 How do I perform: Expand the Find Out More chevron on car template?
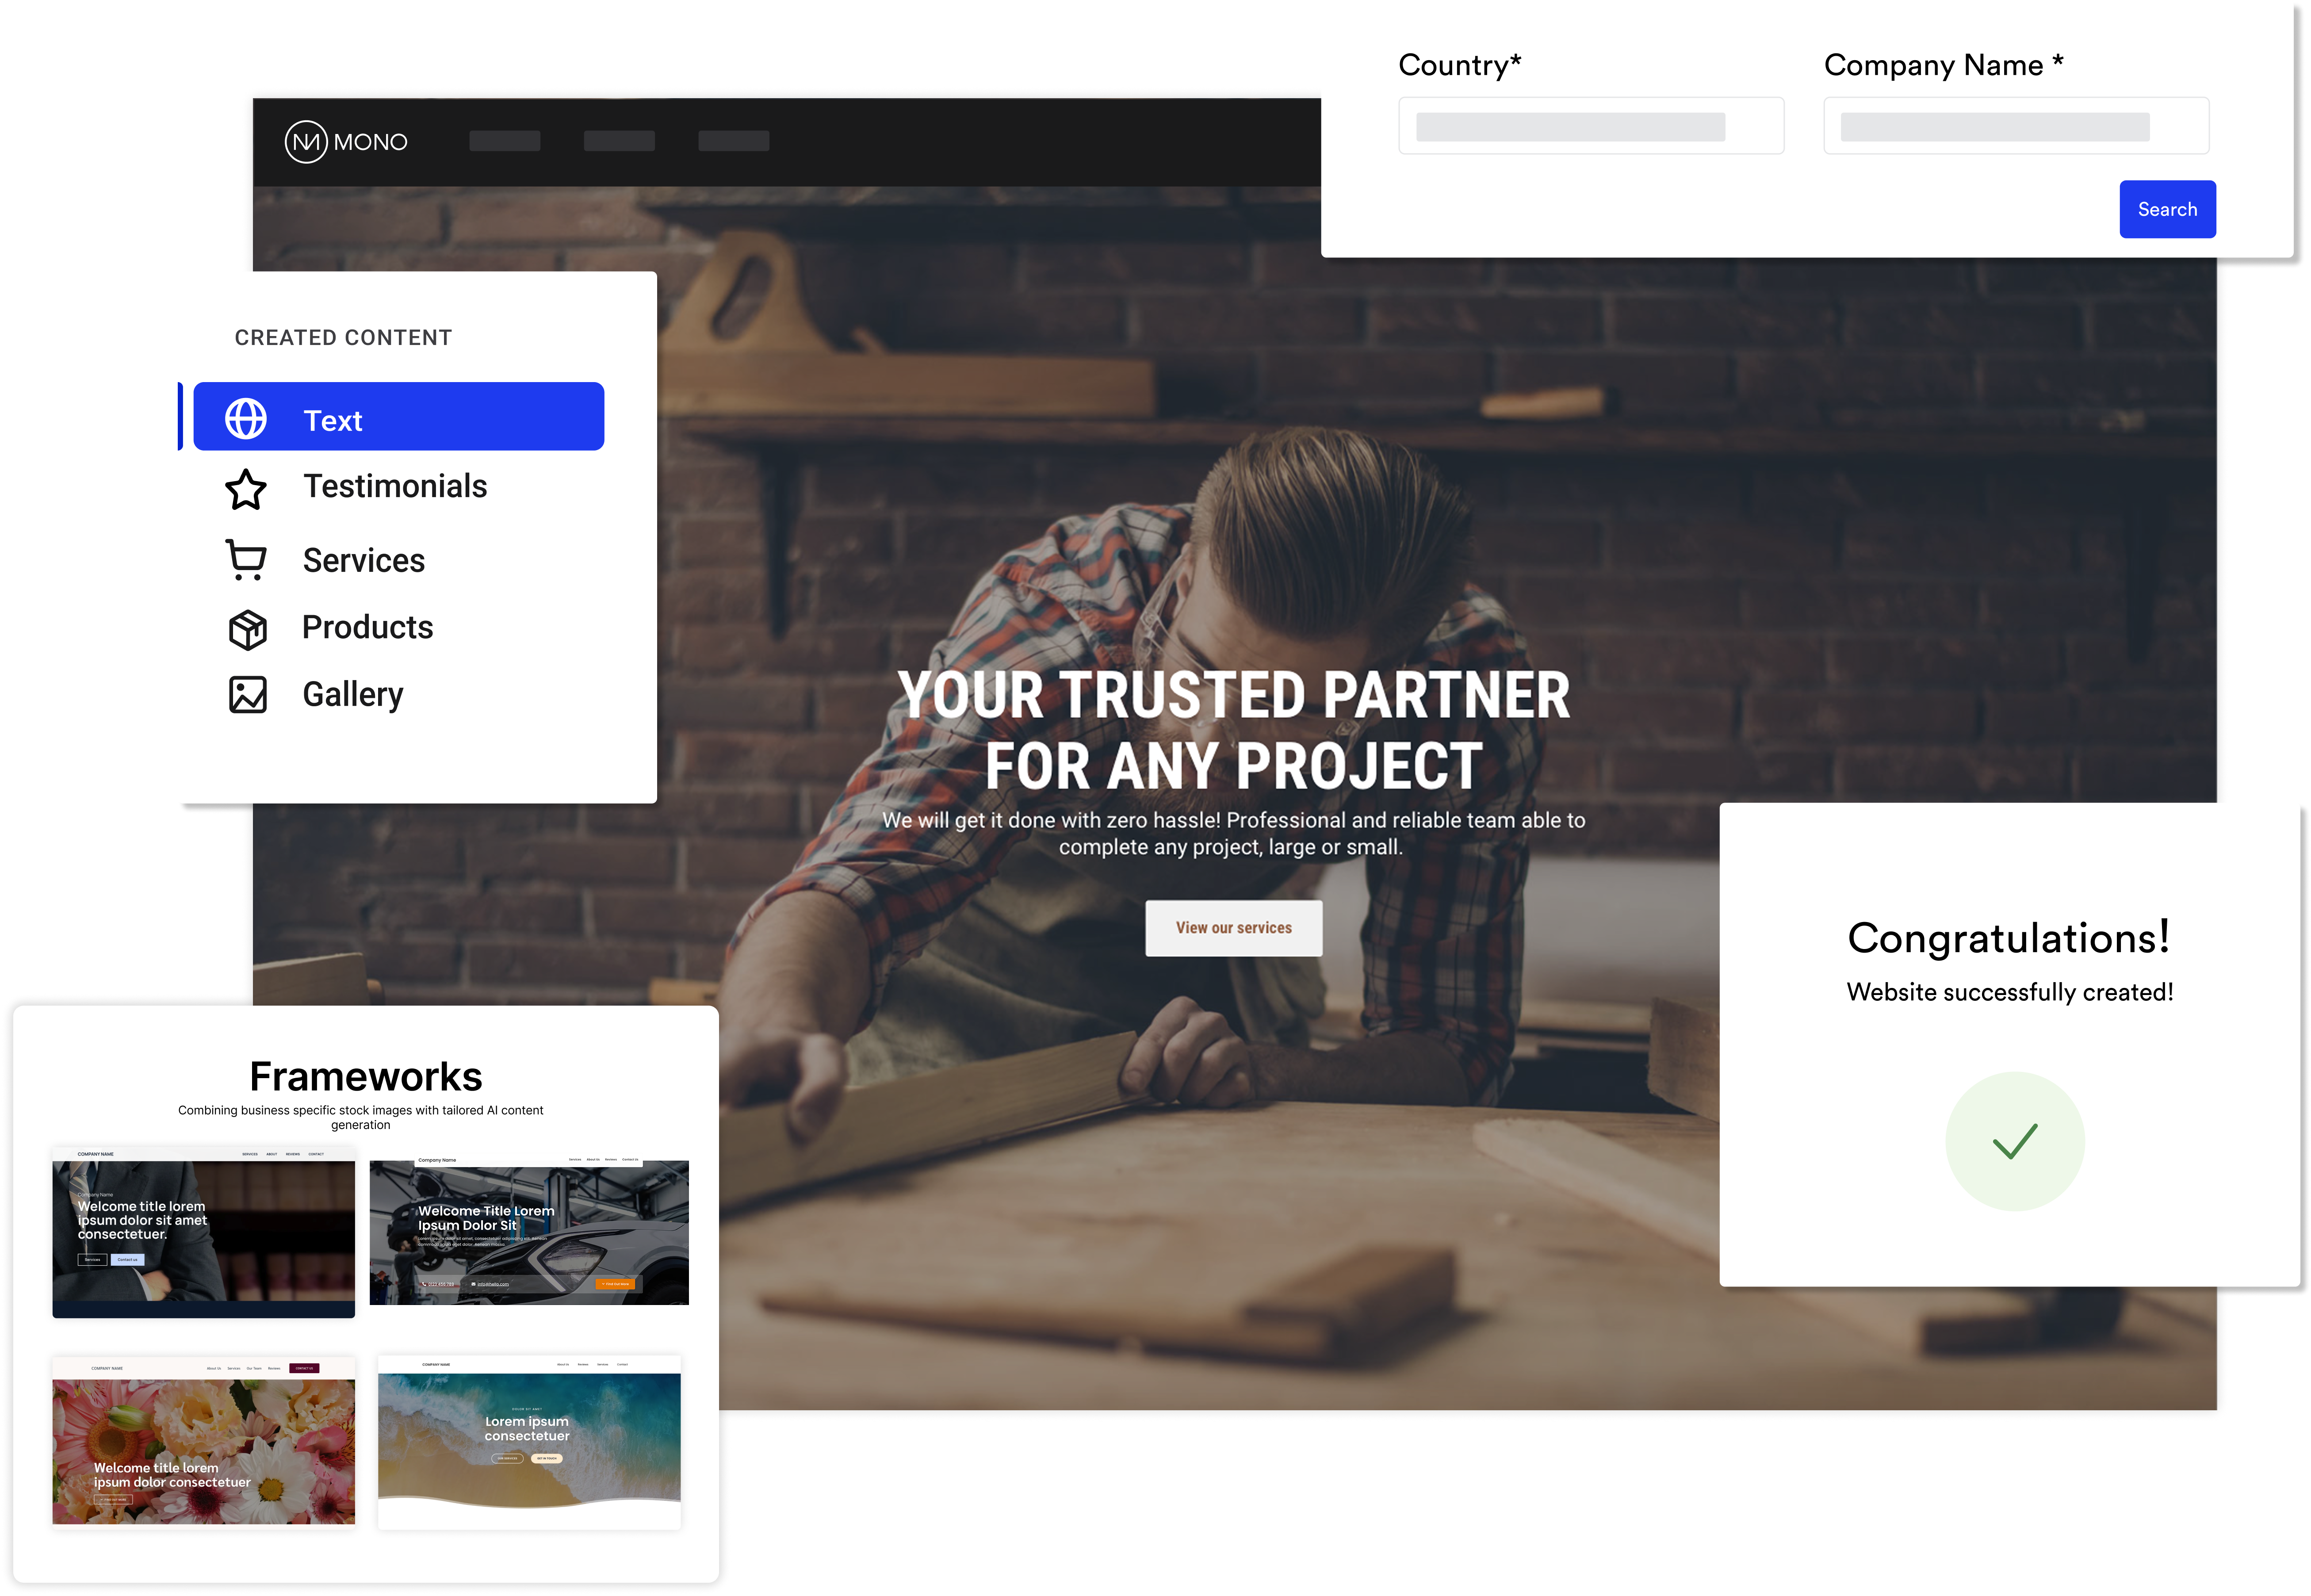point(604,1284)
